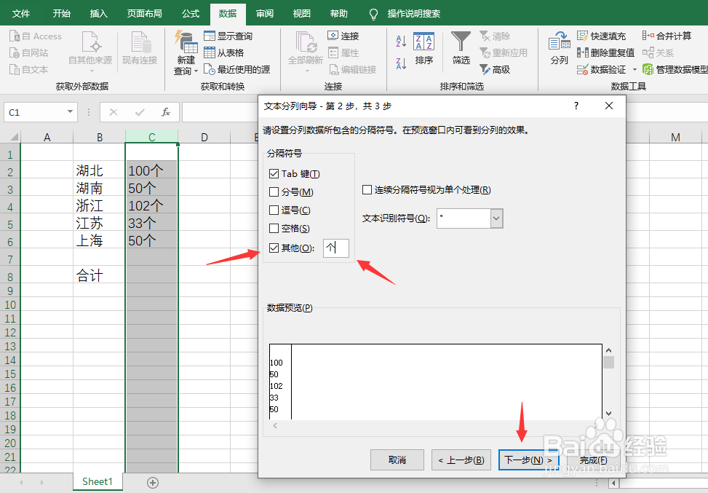
Task: Add a new sheet with plus button
Action: coord(153,483)
